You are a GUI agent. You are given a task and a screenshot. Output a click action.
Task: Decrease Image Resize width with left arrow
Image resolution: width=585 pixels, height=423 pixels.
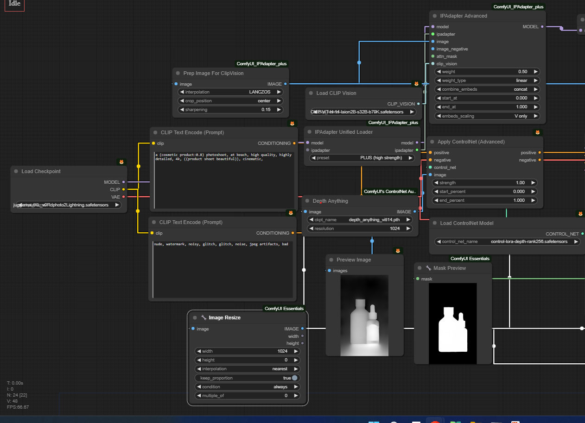[x=198, y=351]
